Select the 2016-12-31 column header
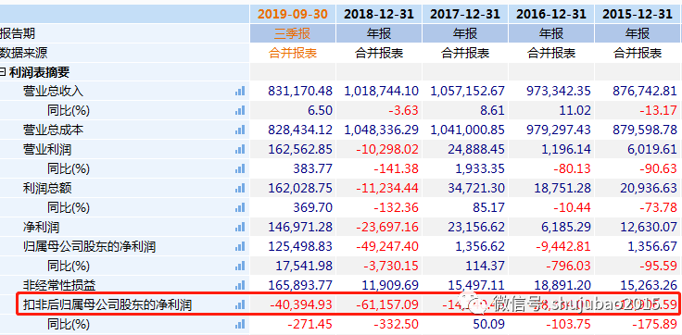This screenshot has width=682, height=335. (551, 14)
